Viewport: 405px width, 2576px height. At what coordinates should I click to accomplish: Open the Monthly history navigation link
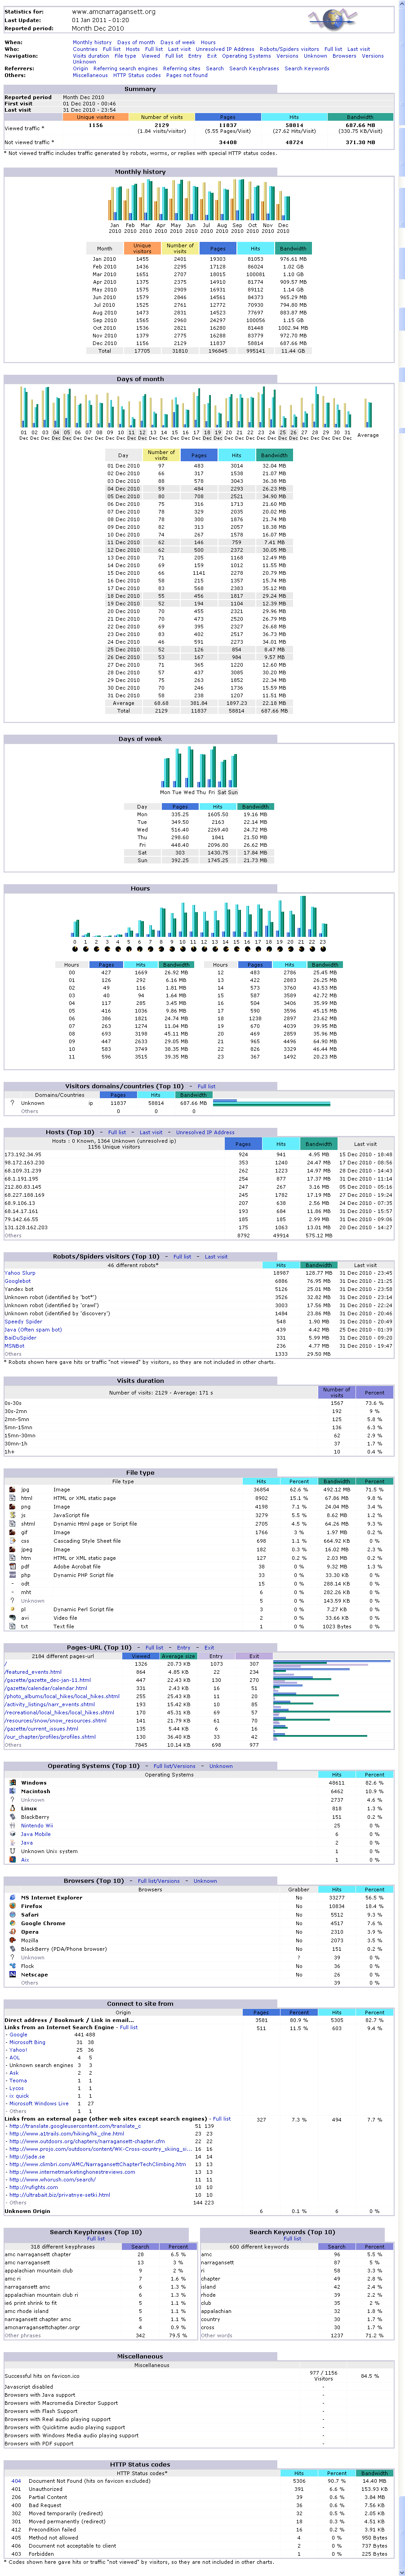[92, 43]
